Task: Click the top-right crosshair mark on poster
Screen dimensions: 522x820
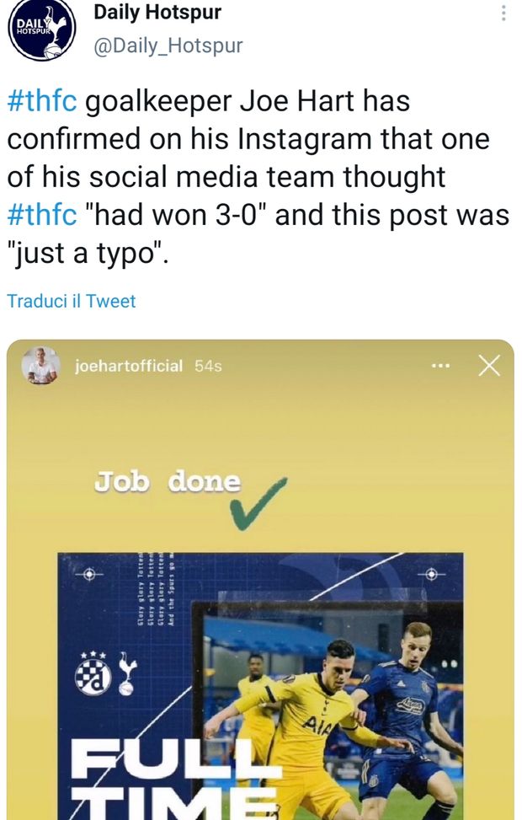Action: 431,574
